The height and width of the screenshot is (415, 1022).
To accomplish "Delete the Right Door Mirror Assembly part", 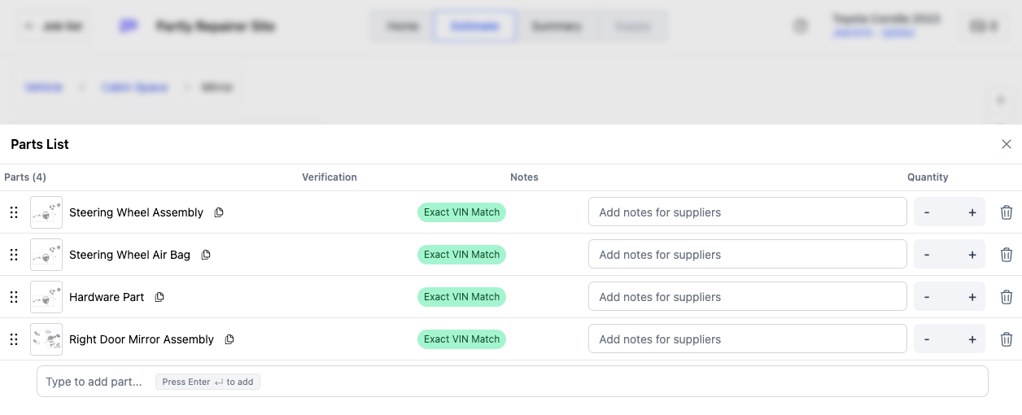I will (x=1006, y=339).
